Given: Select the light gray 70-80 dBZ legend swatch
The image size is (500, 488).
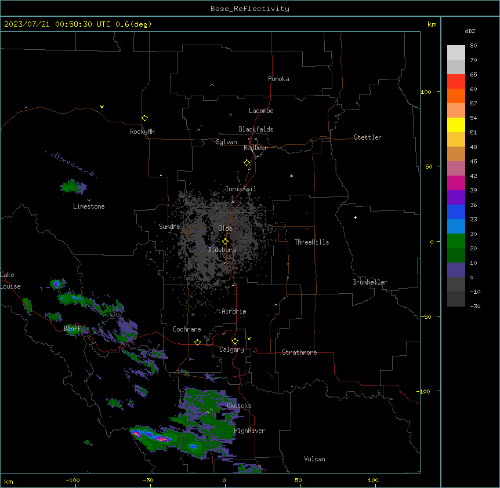Looking at the screenshot, I should click(456, 53).
